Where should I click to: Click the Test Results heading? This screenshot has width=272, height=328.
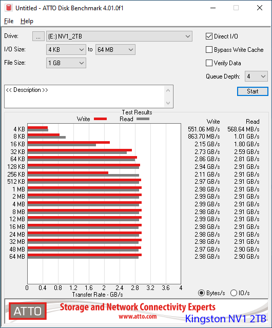[137, 112]
